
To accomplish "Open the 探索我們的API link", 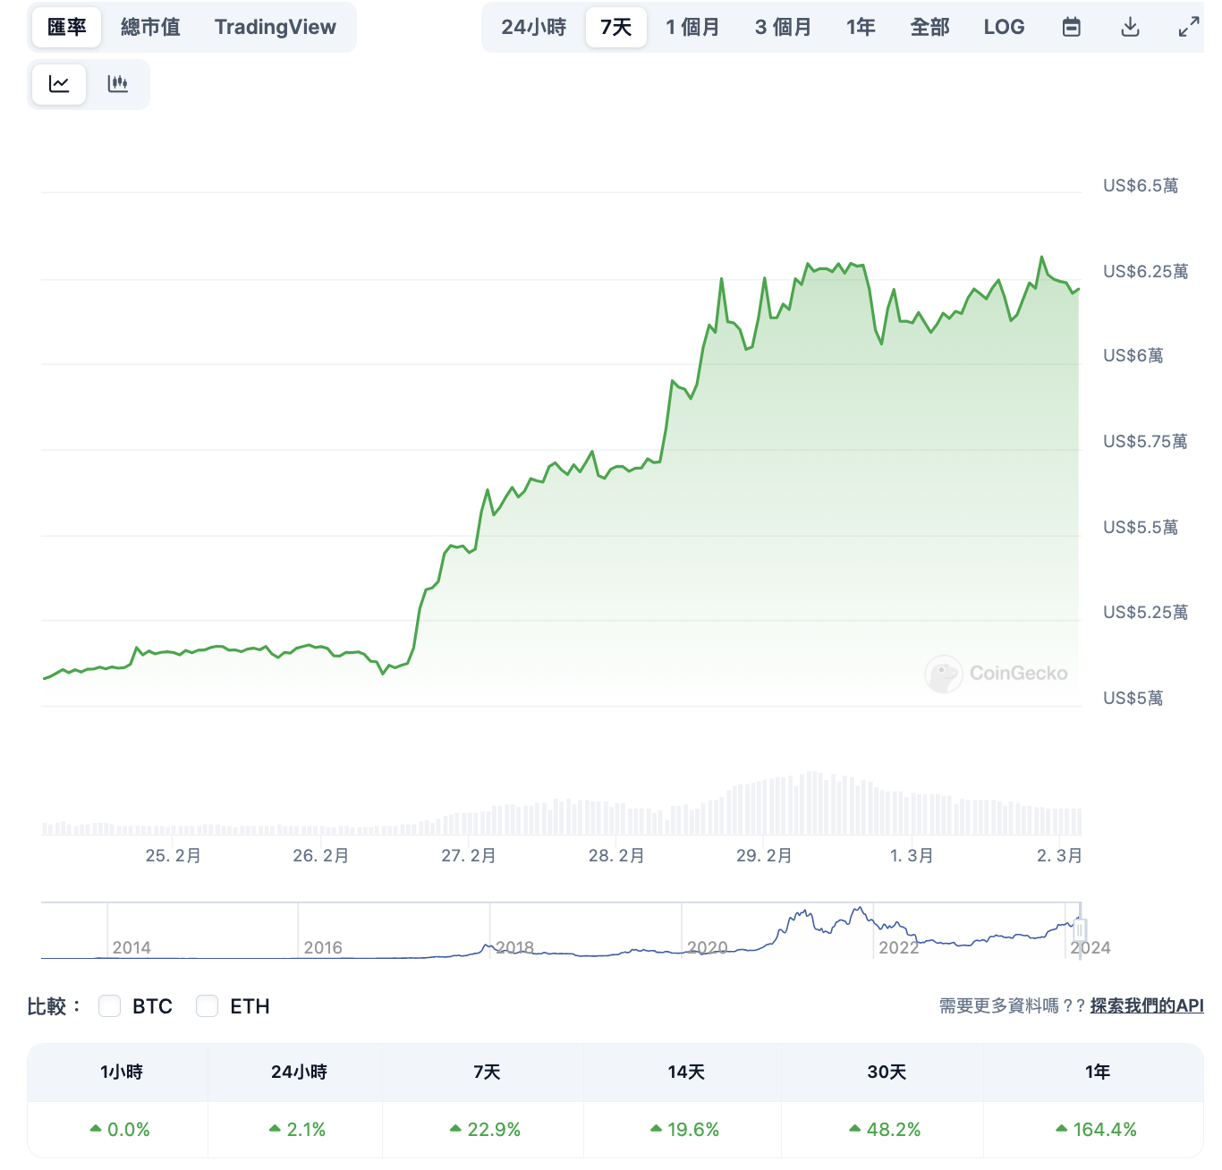I will point(1146,1006).
